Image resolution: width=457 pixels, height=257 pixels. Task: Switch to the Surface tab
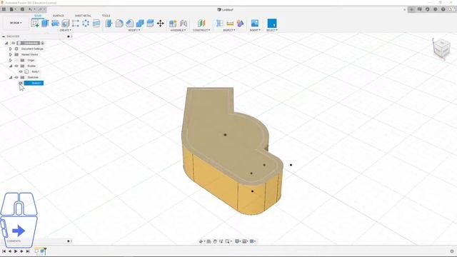(x=59, y=16)
